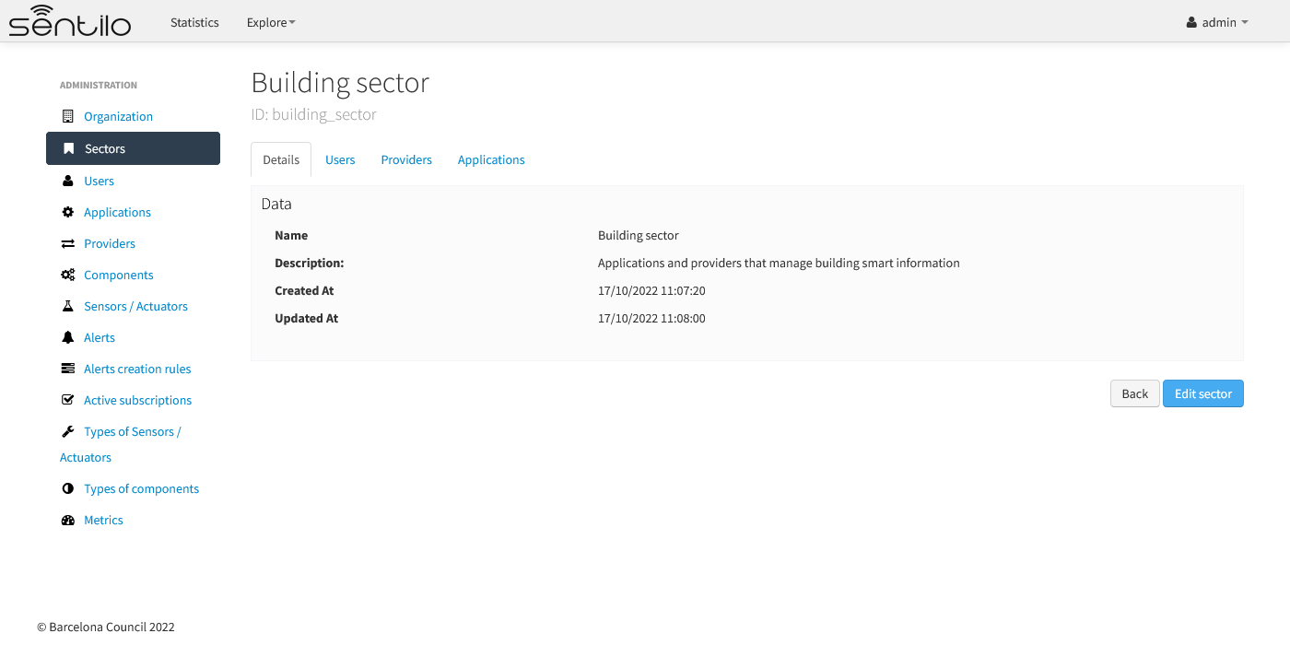
Task: Click the Organization building icon
Action: (x=67, y=116)
